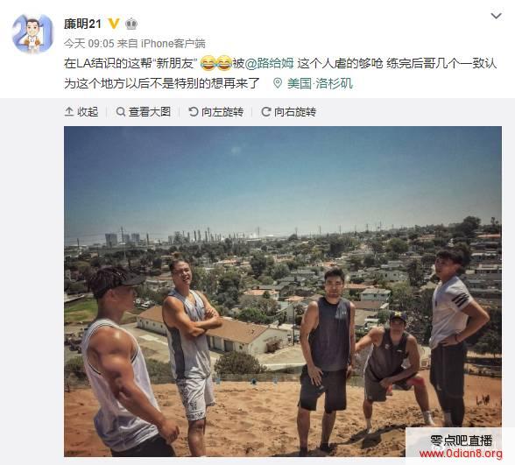Viewport: 515px width, 465px height.
Task: Collapse the image with 收起
Action: click(x=81, y=112)
